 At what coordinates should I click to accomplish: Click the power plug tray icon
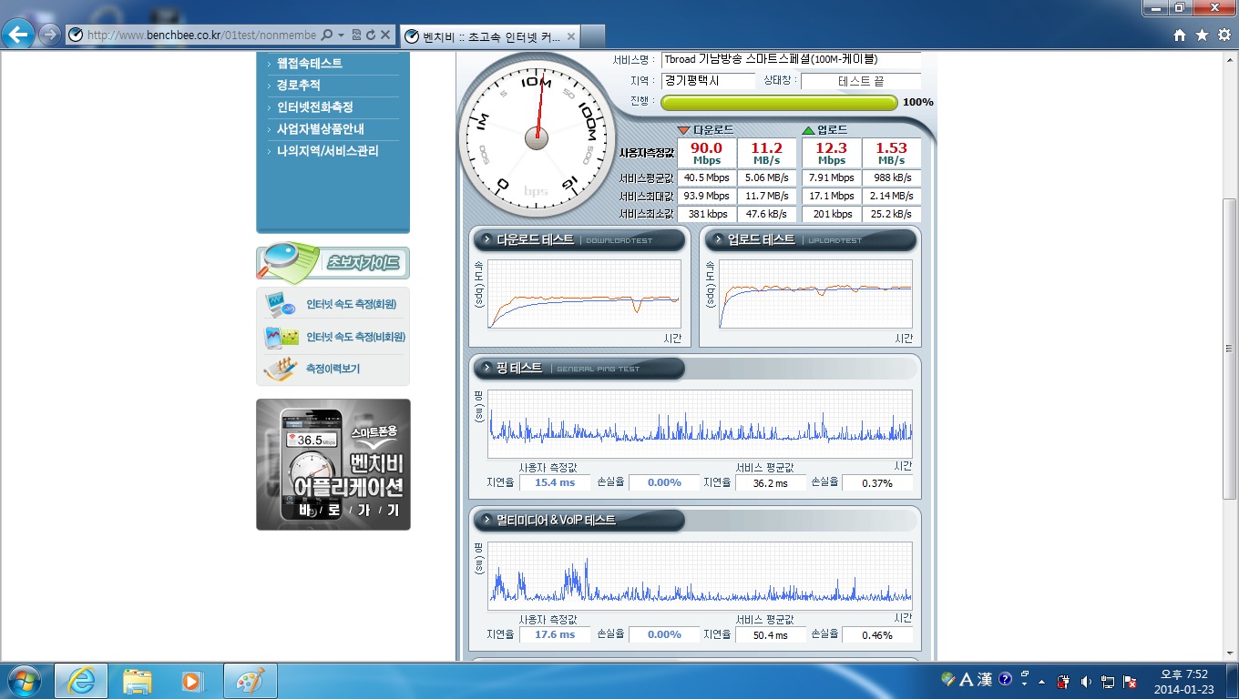click(x=1063, y=681)
